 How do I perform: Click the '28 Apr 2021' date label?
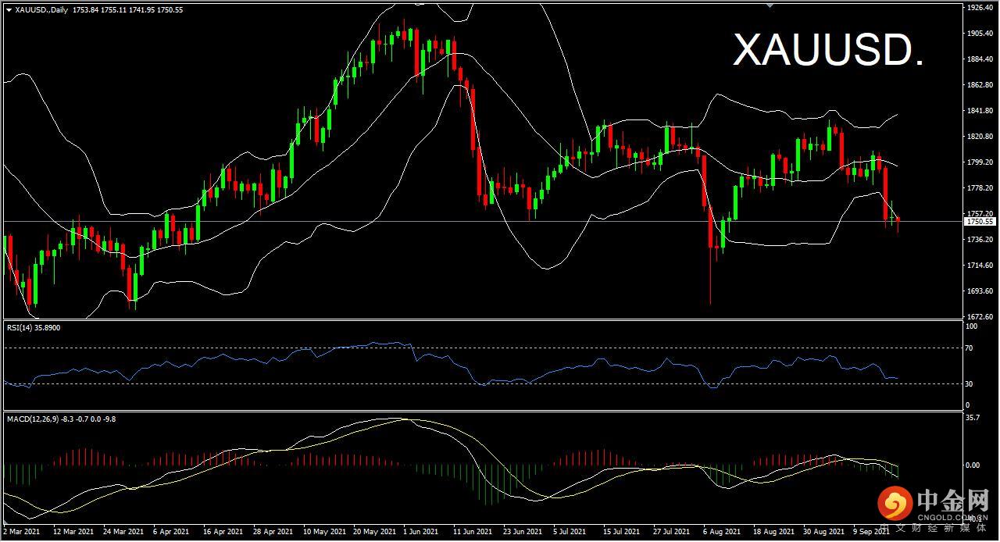click(272, 532)
